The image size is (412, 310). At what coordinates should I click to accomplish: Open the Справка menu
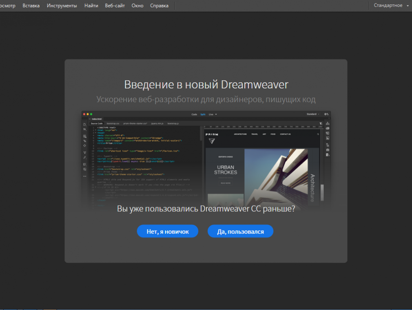click(159, 6)
